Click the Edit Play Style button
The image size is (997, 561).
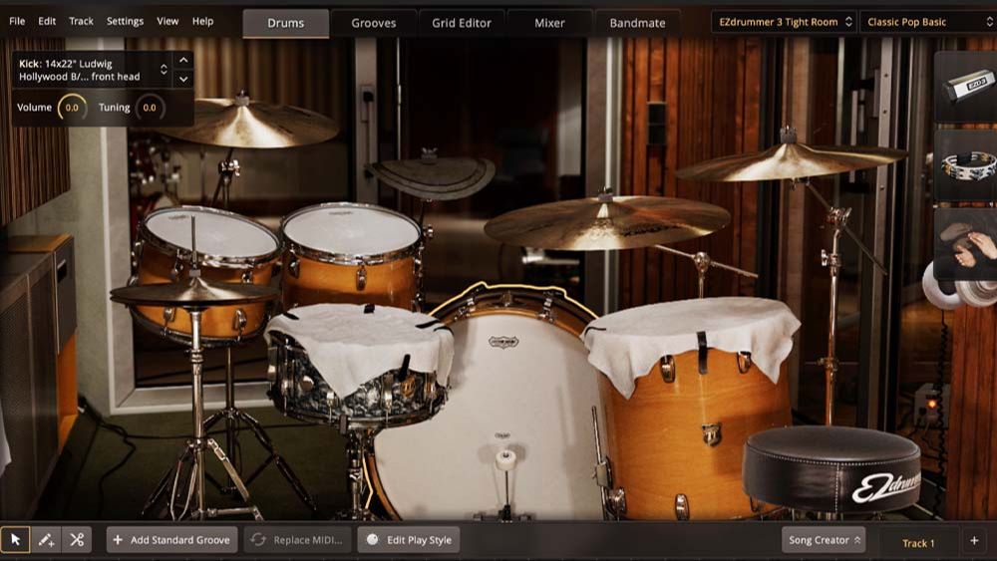pyautogui.click(x=409, y=540)
